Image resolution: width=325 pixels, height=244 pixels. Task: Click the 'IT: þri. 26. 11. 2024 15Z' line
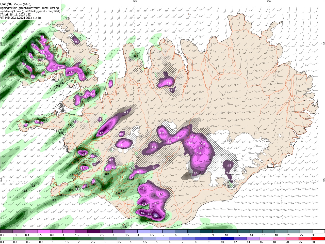click(x=15, y=14)
